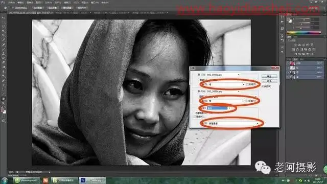Add a Color Balance adjustment
Viewport: 327px width, 184px height.
click(x=297, y=50)
